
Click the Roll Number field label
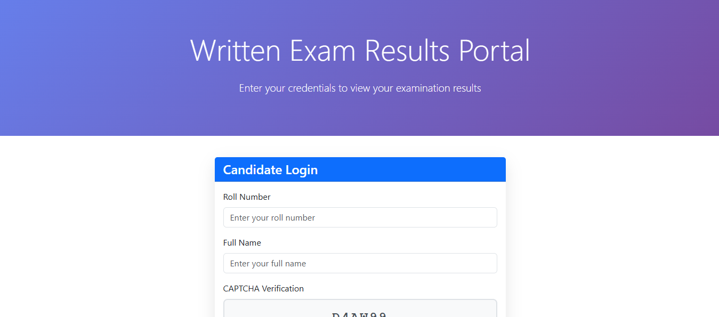pyautogui.click(x=247, y=197)
